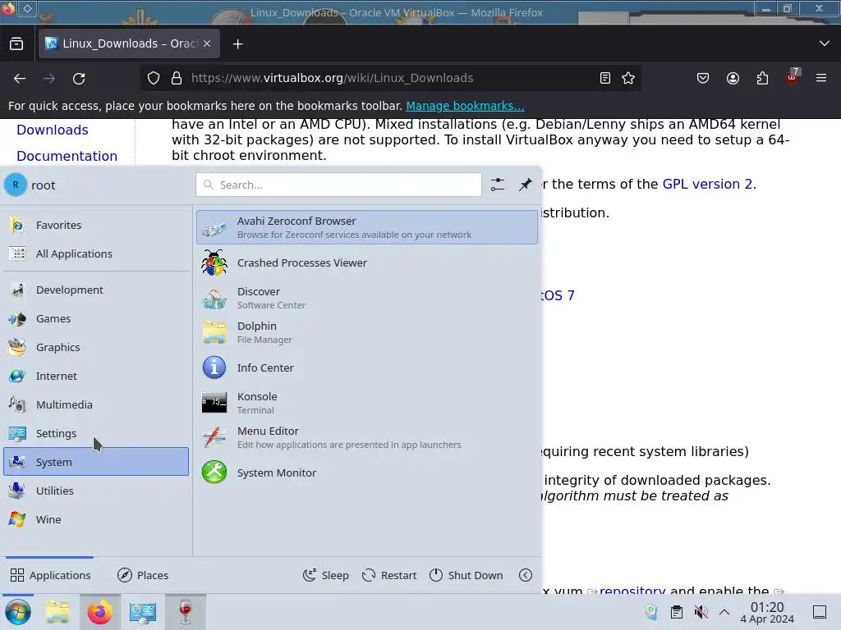
Task: Open the Wine category
Action: 96,519
